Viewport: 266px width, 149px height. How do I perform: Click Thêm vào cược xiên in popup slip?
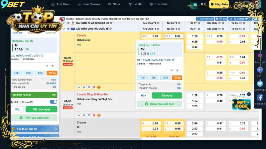(x=160, y=104)
